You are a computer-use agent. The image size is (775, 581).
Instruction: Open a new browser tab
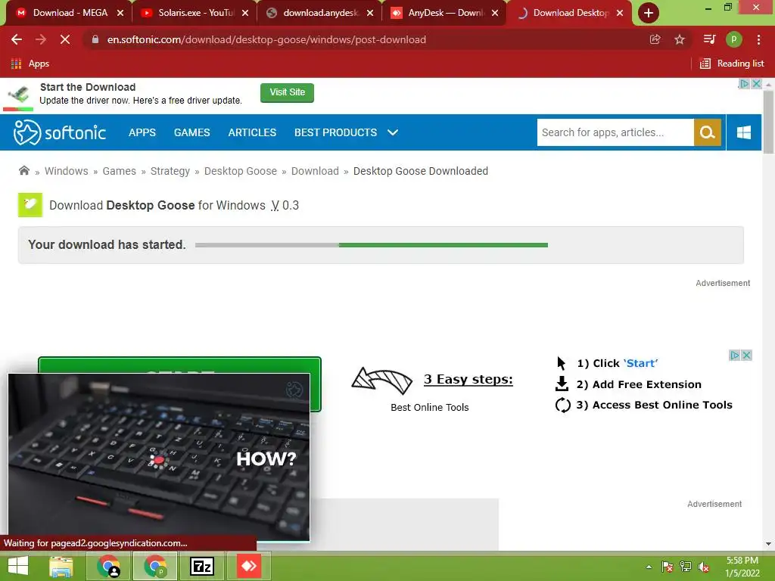click(648, 13)
